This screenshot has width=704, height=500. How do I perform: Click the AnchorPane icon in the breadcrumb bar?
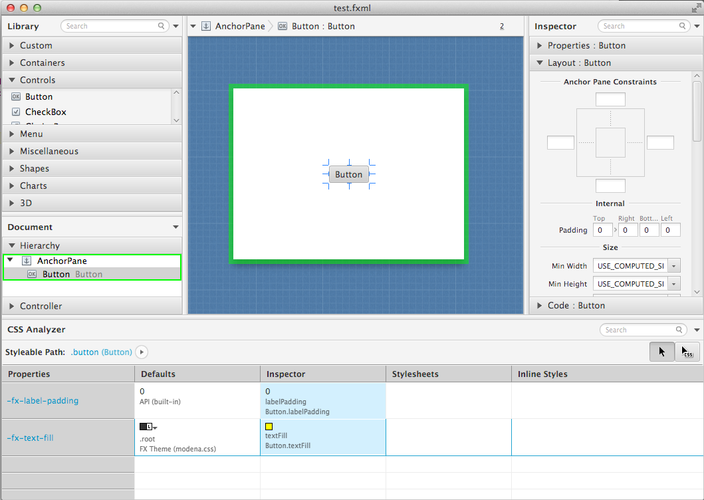pos(206,26)
